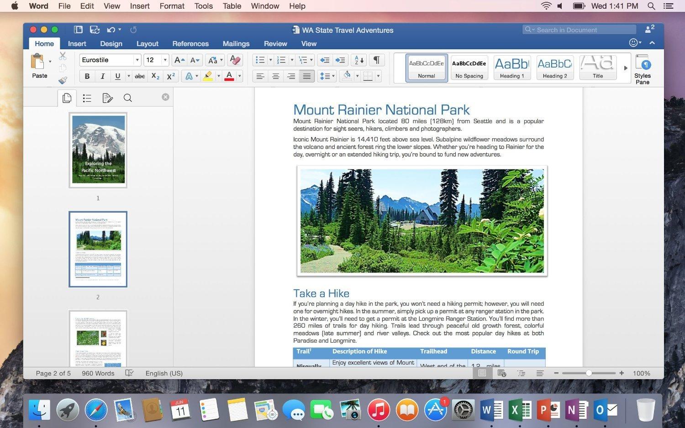685x428 pixels.
Task: Toggle strikethrough formatting
Action: [140, 76]
